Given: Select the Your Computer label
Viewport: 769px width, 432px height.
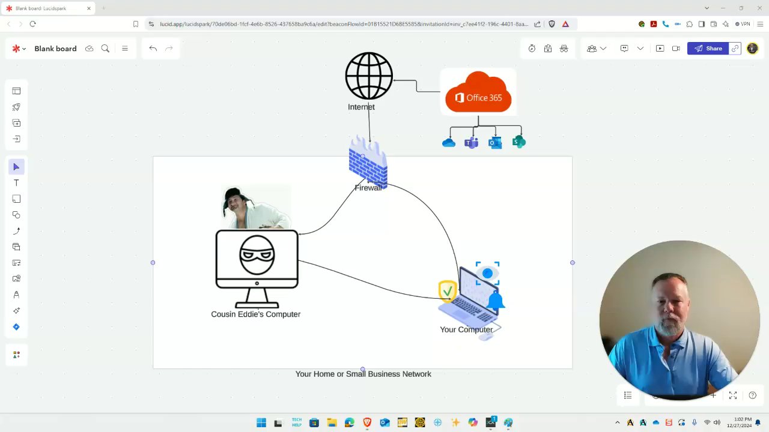Looking at the screenshot, I should [x=466, y=329].
